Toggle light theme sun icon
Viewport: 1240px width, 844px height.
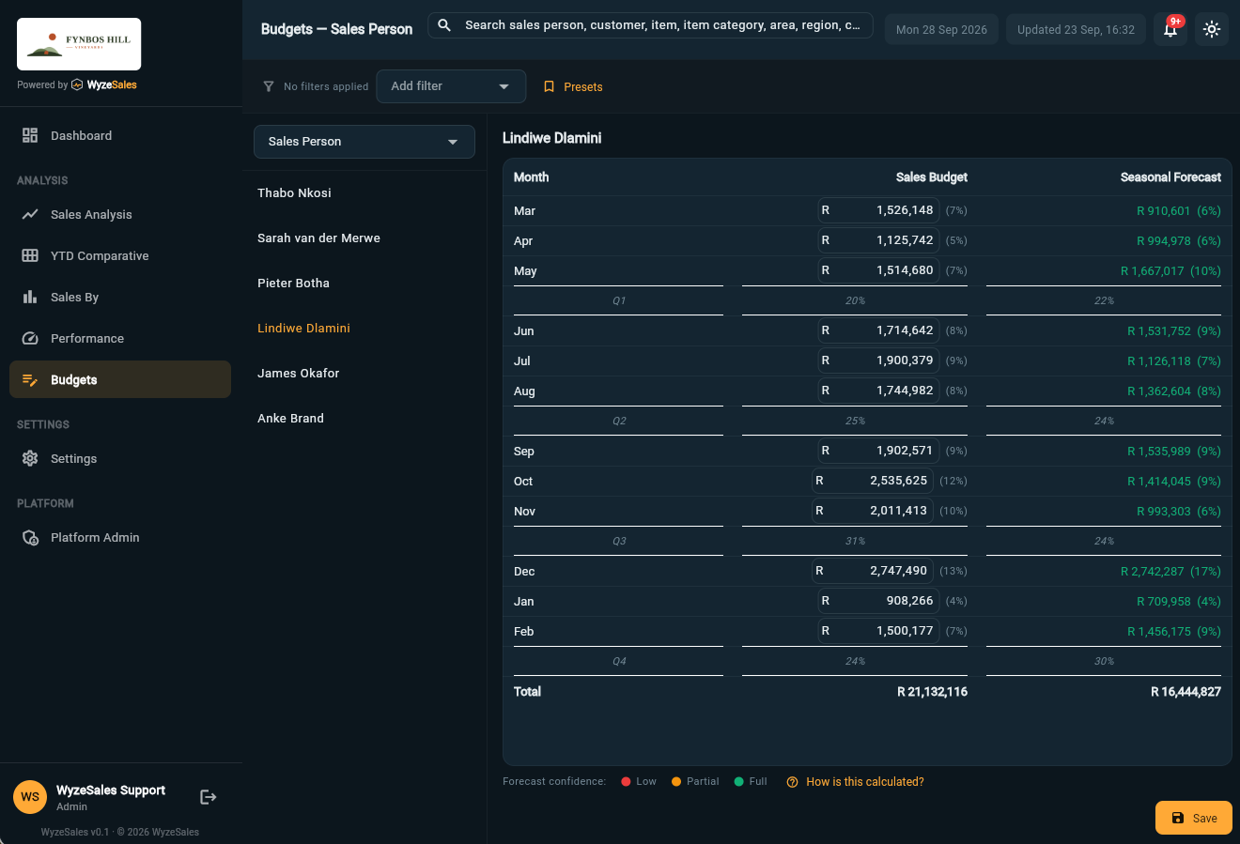point(1212,29)
